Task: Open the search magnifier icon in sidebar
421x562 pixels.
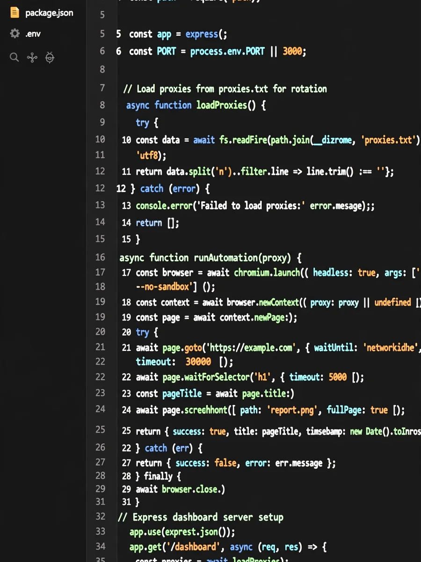Action: point(15,58)
